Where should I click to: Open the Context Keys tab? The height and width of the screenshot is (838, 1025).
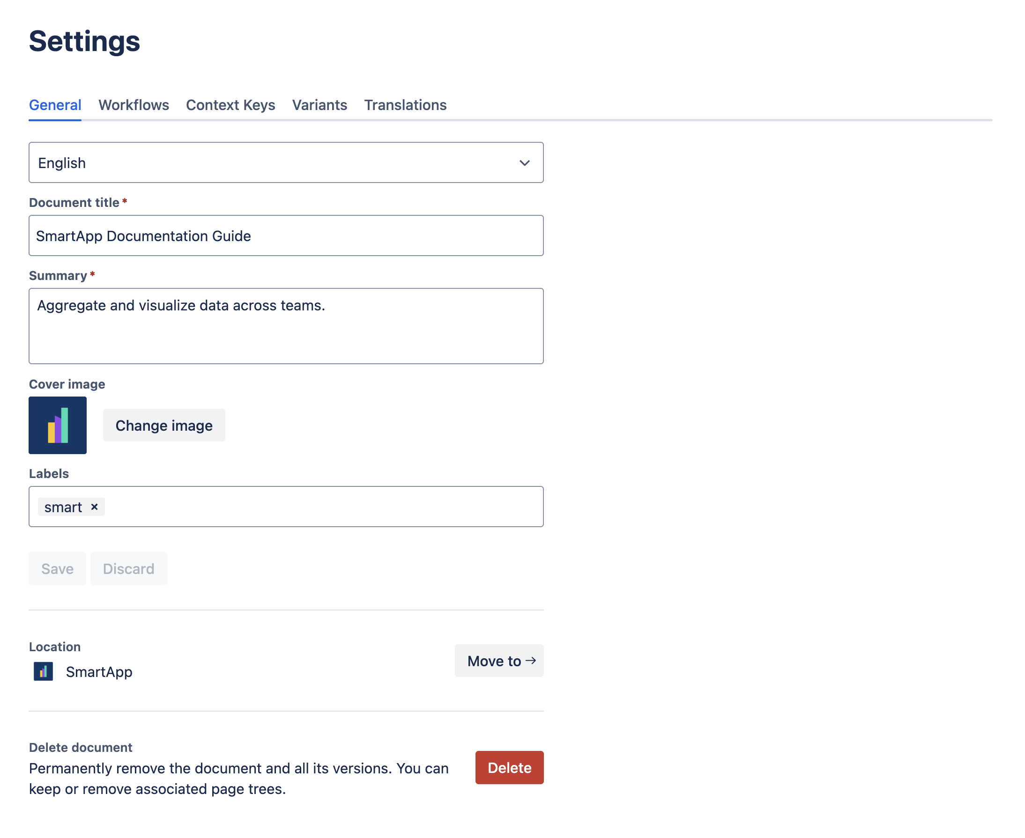(x=230, y=105)
